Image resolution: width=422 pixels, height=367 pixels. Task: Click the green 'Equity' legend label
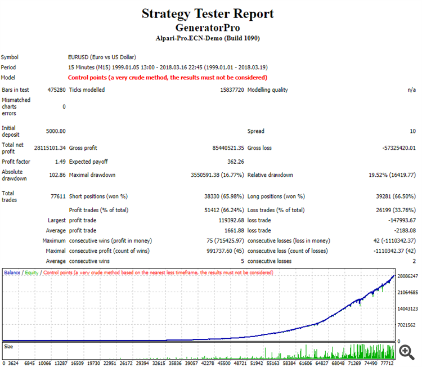click(32, 272)
